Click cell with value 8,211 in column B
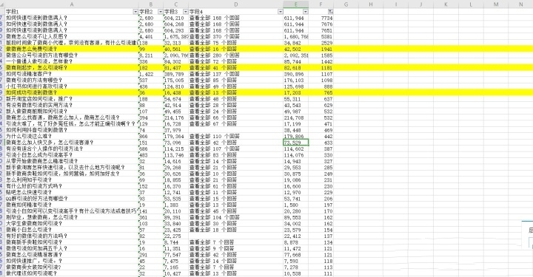Viewport: 533px width, 277px height. [x=150, y=55]
